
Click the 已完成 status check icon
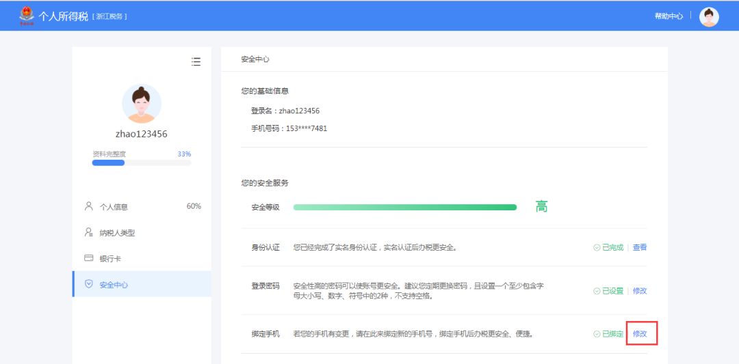pos(597,248)
